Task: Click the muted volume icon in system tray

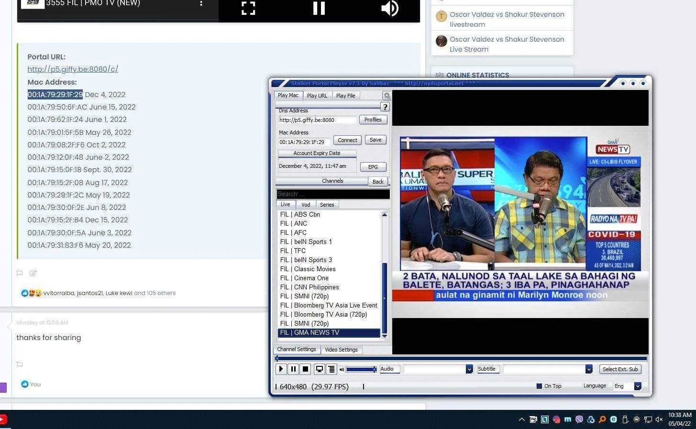Action: pos(659,419)
